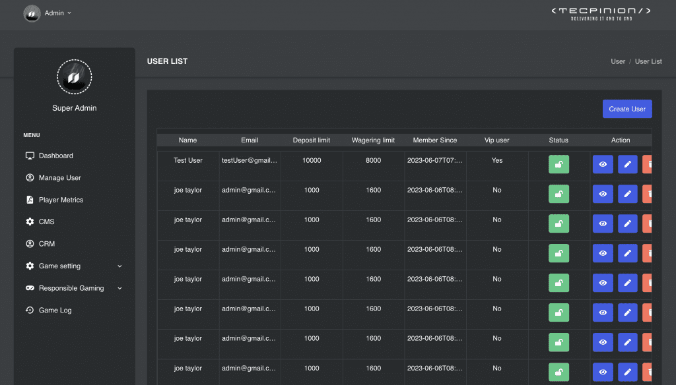Toggle unlock status of the fourth joe taylor row
This screenshot has width=676, height=385.
tap(558, 283)
